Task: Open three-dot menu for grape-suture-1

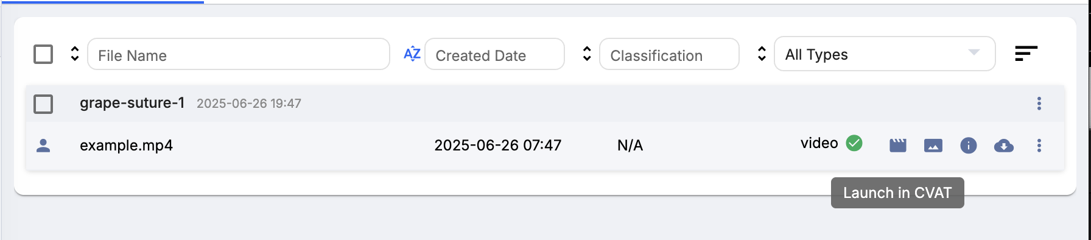Action: (1039, 104)
